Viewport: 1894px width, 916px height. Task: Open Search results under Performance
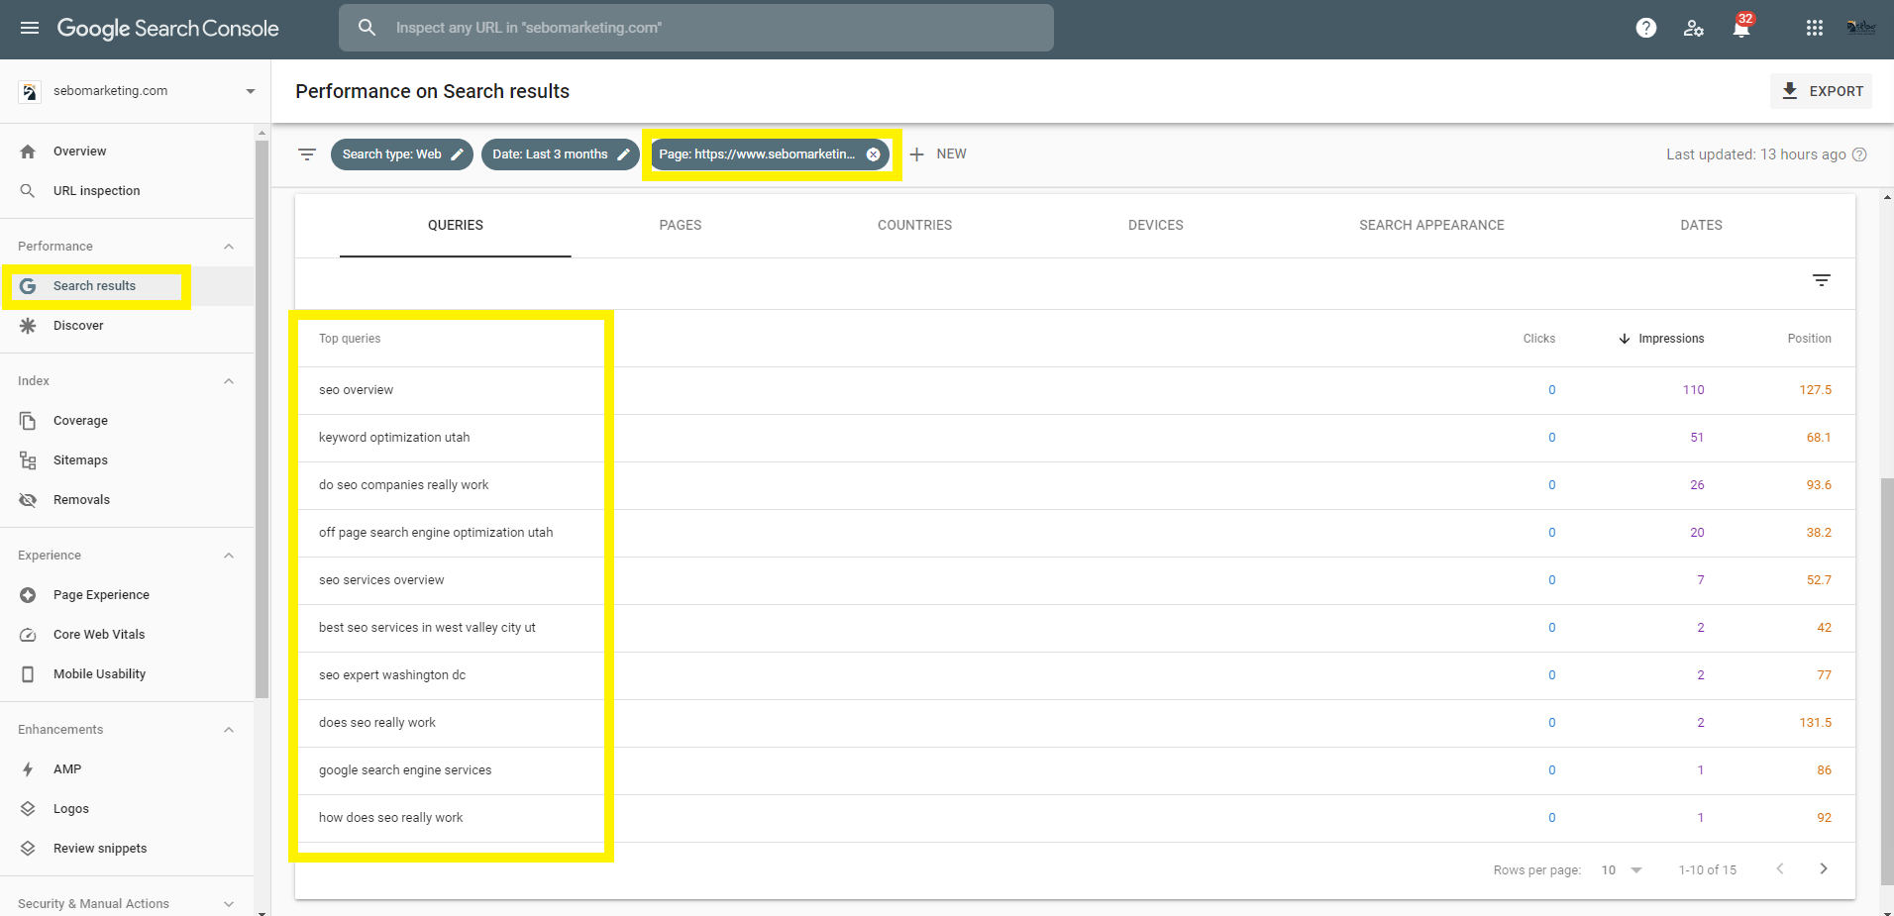(127, 286)
